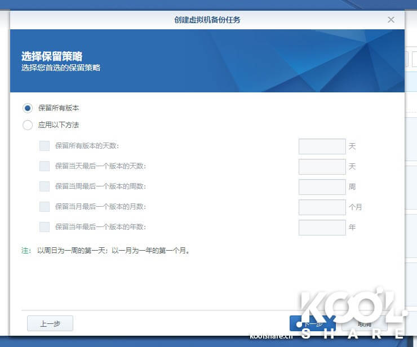Select the months (个月) number input field

pyautogui.click(x=322, y=207)
